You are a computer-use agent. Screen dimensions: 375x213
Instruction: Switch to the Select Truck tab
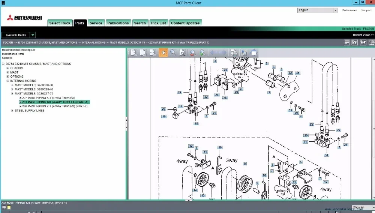(60, 23)
